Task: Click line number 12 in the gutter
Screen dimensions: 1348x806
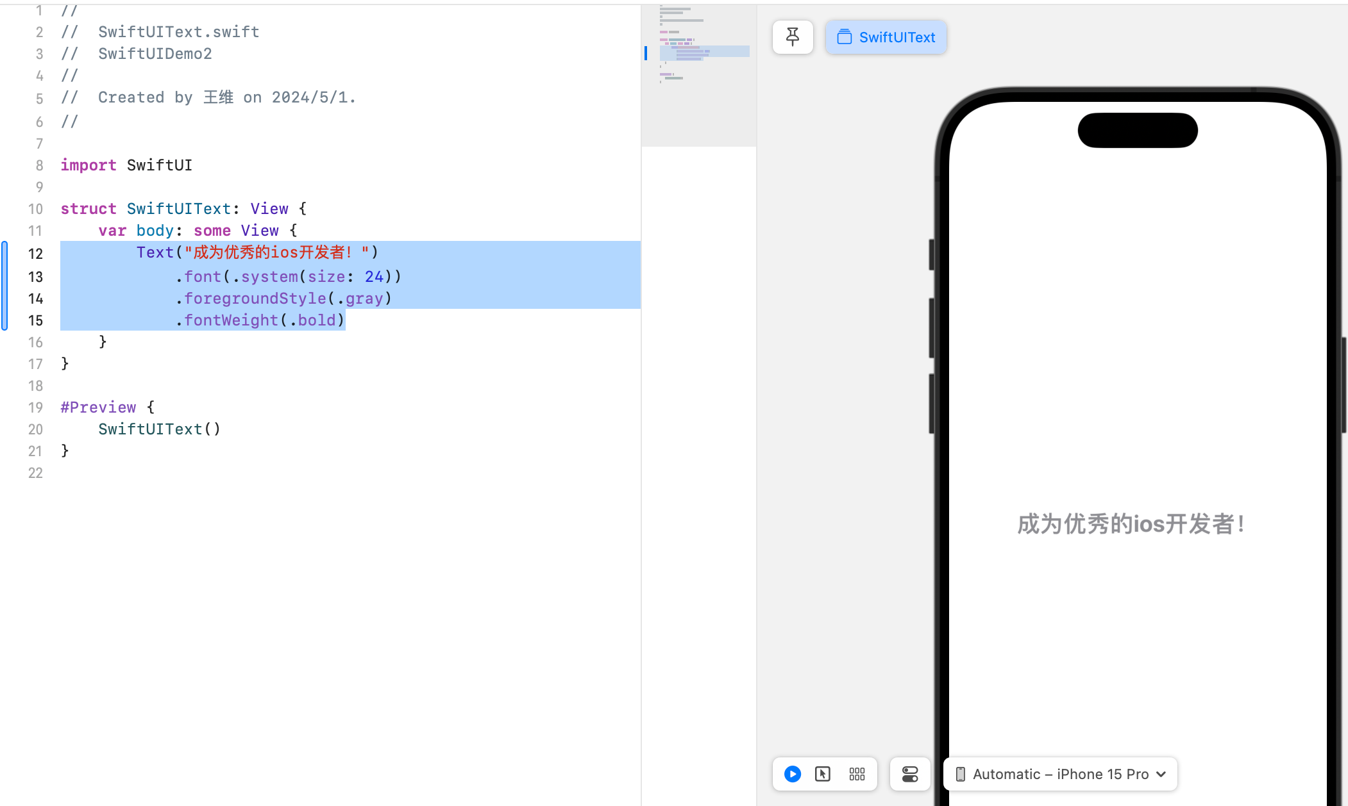Action: (x=35, y=254)
